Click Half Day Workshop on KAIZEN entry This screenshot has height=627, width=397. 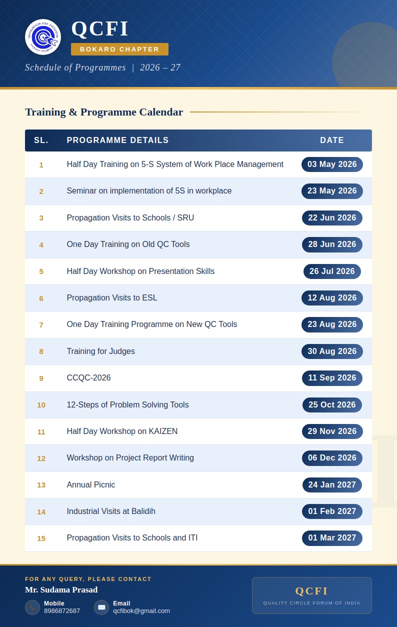pos(122,431)
